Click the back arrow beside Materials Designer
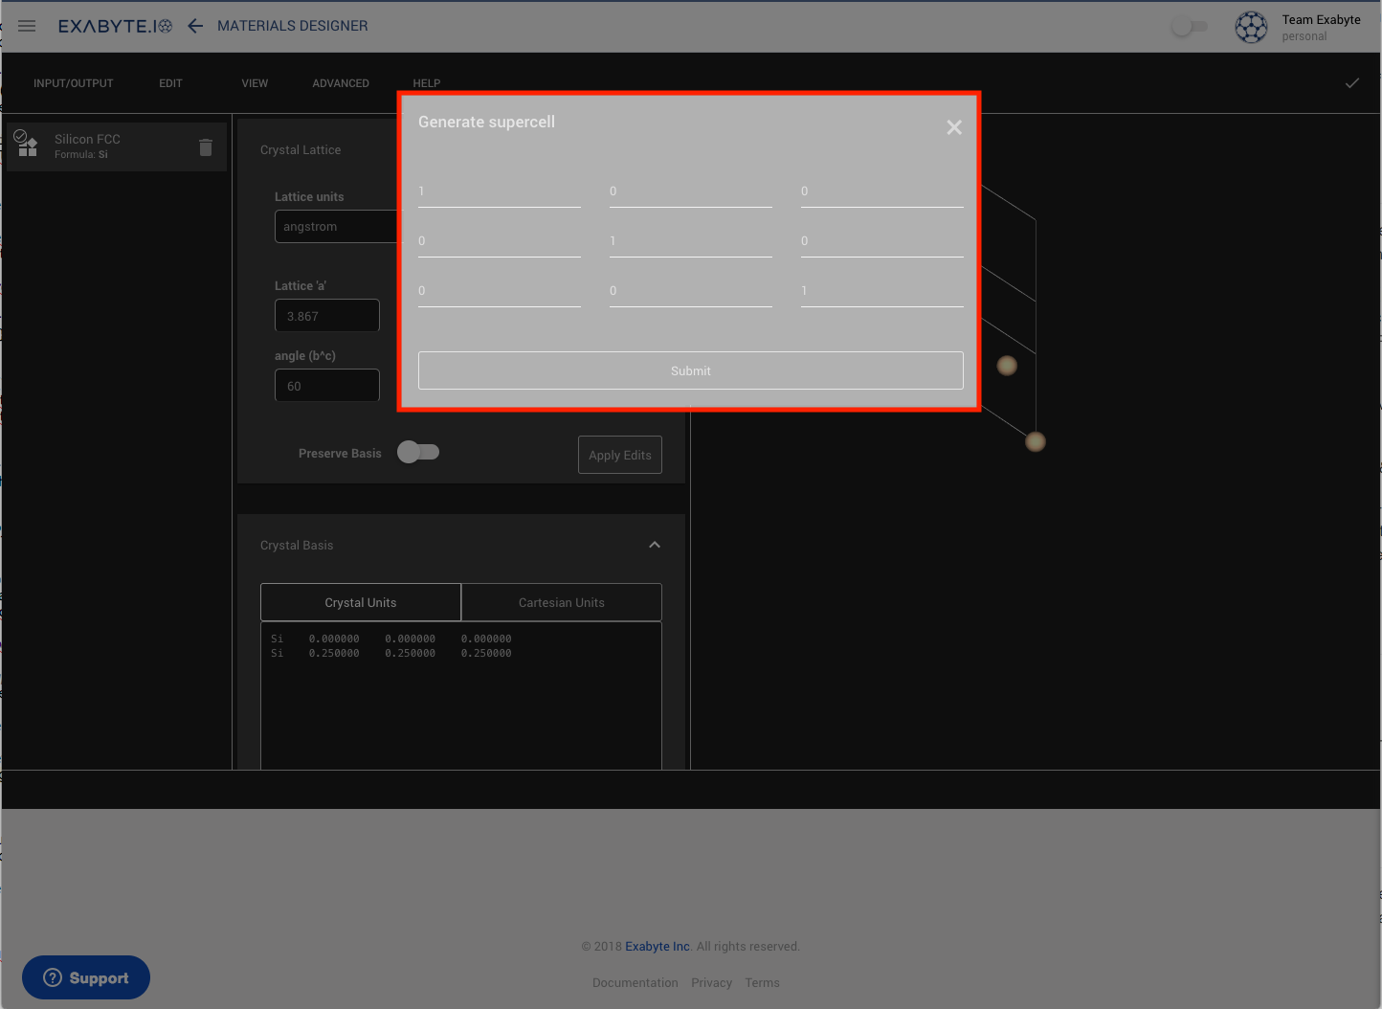 [195, 26]
